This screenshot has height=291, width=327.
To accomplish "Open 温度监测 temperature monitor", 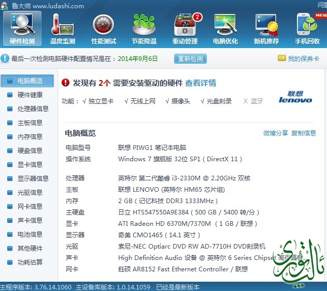I will 63,29.
